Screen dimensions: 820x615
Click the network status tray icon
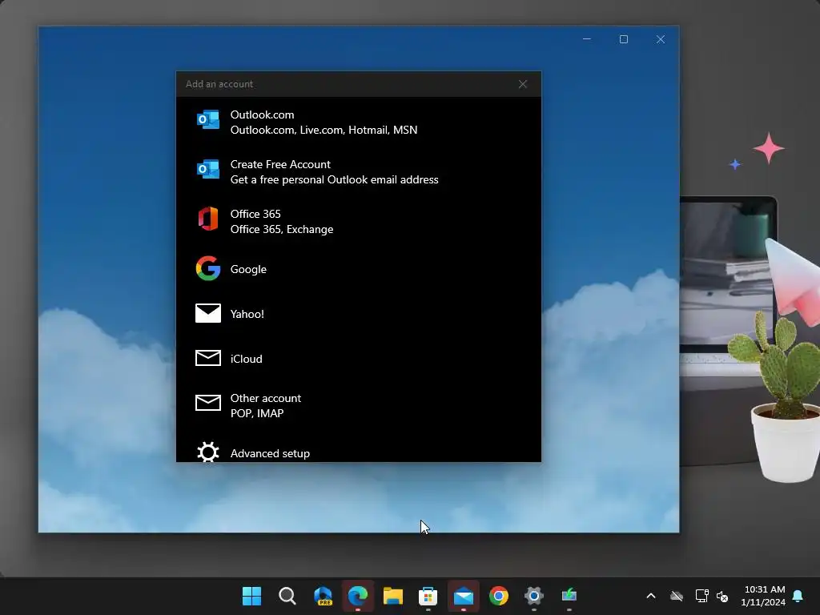701,596
